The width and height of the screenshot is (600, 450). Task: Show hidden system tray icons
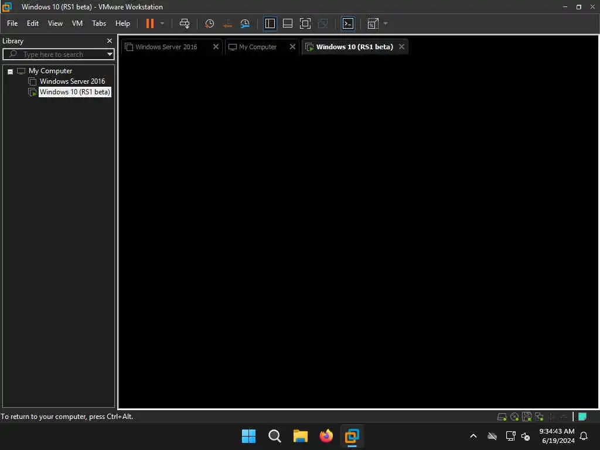point(473,436)
